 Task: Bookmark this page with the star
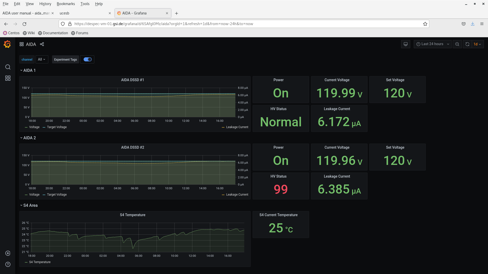click(x=425, y=24)
